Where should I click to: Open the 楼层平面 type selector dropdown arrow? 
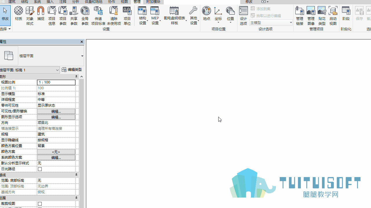[82, 56]
